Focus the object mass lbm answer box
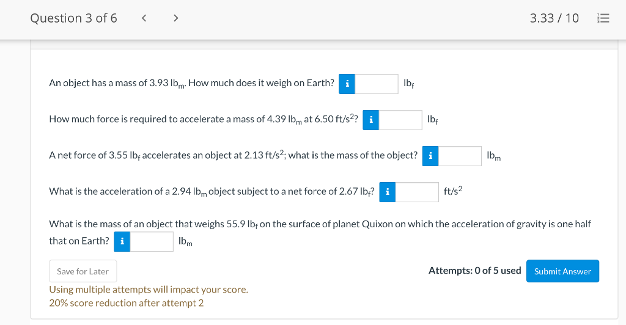This screenshot has width=626, height=325. click(460, 156)
